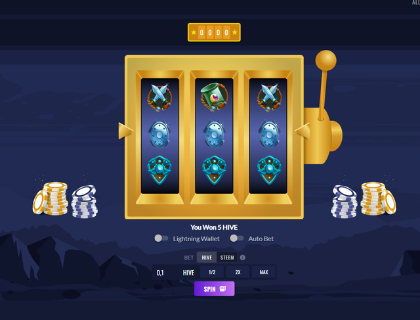Click the crossed swords symbol on right reel

click(269, 97)
